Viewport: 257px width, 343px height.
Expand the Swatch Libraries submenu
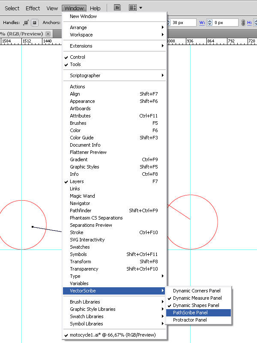click(x=114, y=316)
